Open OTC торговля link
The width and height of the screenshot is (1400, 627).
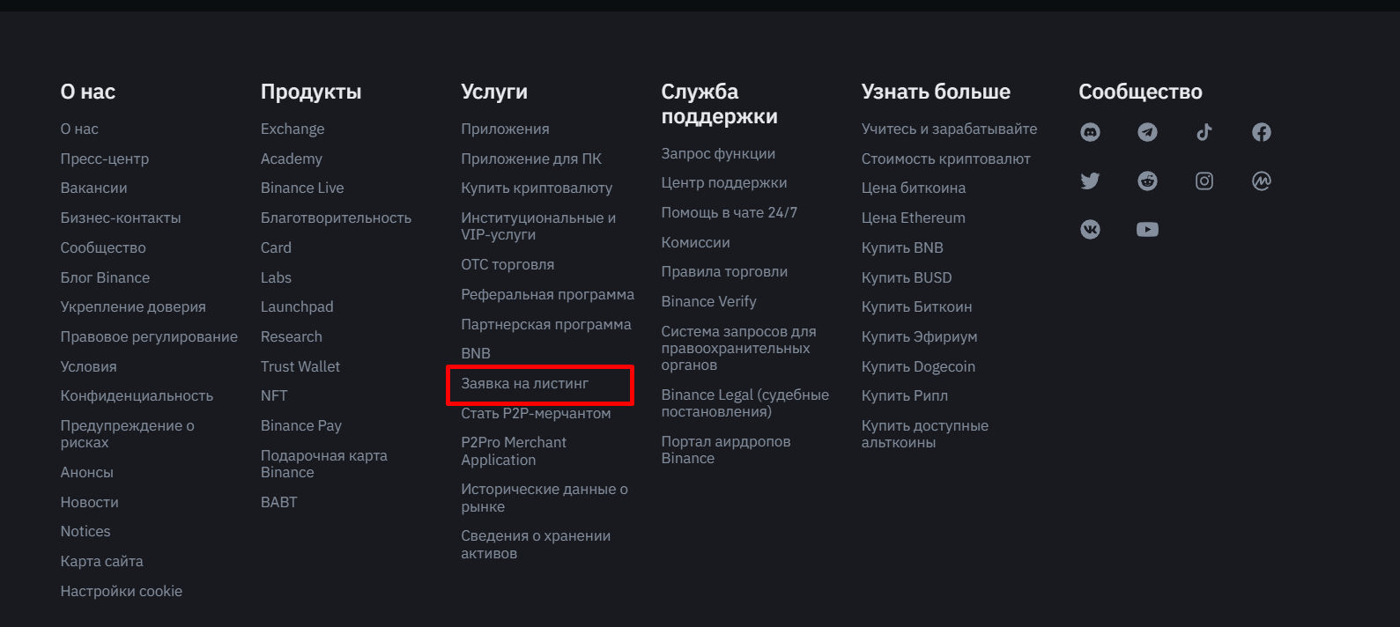click(507, 264)
